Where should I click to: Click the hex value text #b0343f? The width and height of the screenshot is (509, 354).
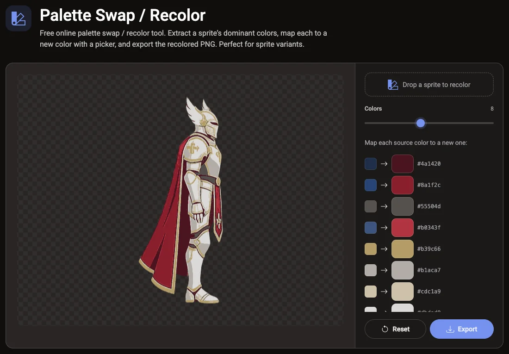click(x=429, y=228)
